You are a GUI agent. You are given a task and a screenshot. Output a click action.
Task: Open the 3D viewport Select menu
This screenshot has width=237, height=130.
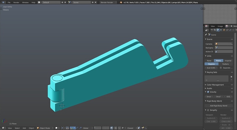point(17,128)
